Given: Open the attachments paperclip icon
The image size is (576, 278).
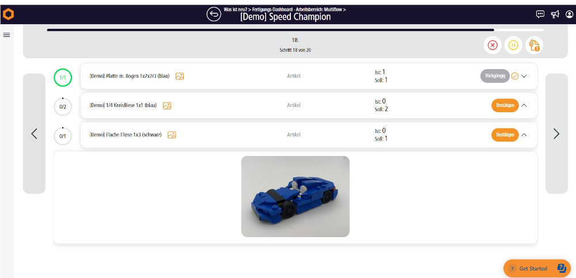Looking at the screenshot, I should click(x=534, y=45).
